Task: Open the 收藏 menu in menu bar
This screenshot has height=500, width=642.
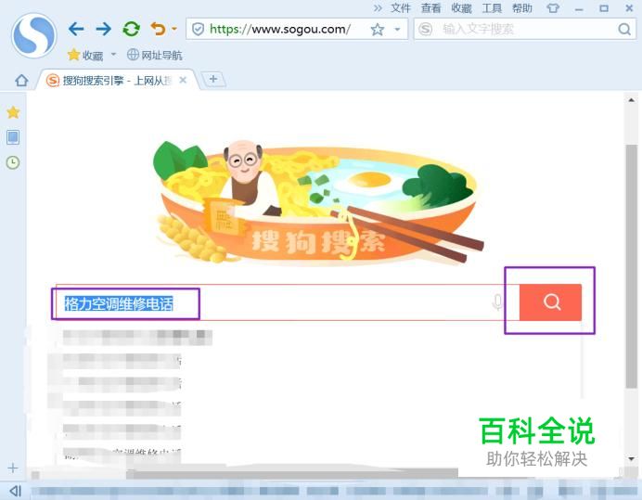Action: (461, 8)
